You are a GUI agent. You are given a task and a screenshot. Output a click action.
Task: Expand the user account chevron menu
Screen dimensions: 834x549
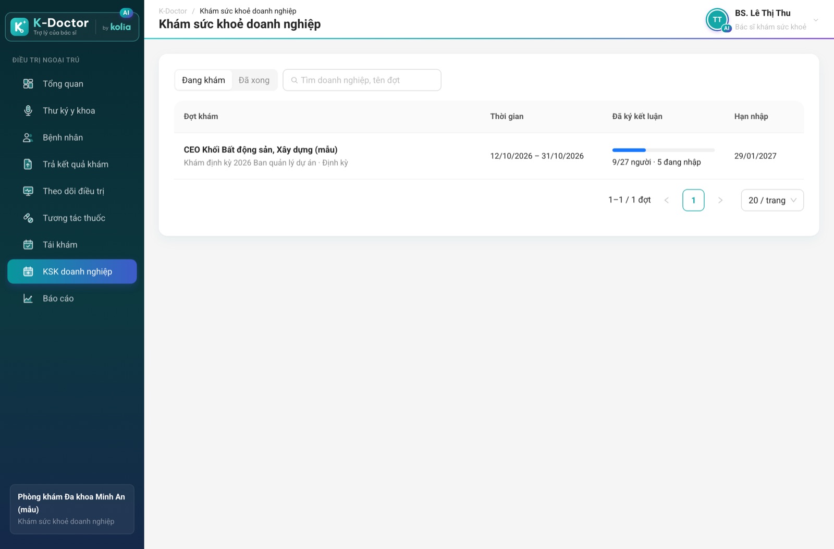tap(816, 20)
